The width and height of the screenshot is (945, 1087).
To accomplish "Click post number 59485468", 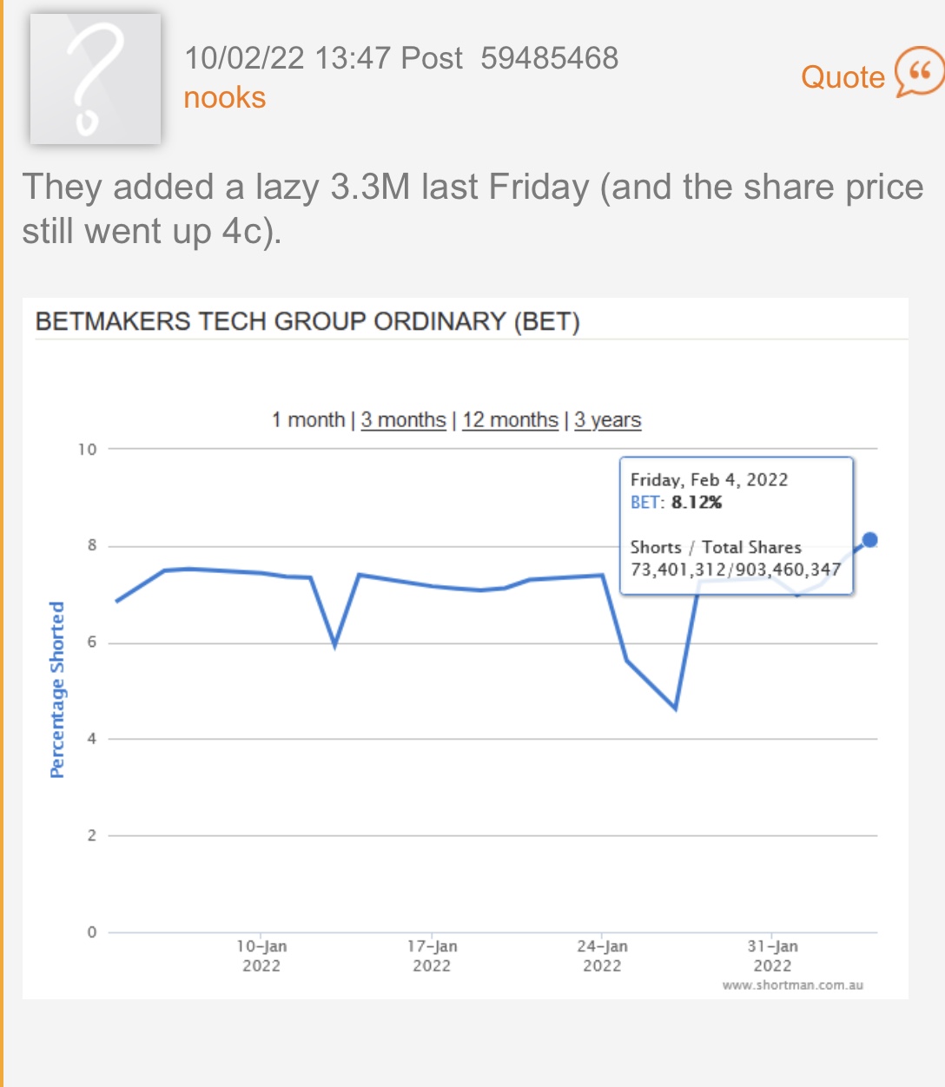I will pos(549,58).
